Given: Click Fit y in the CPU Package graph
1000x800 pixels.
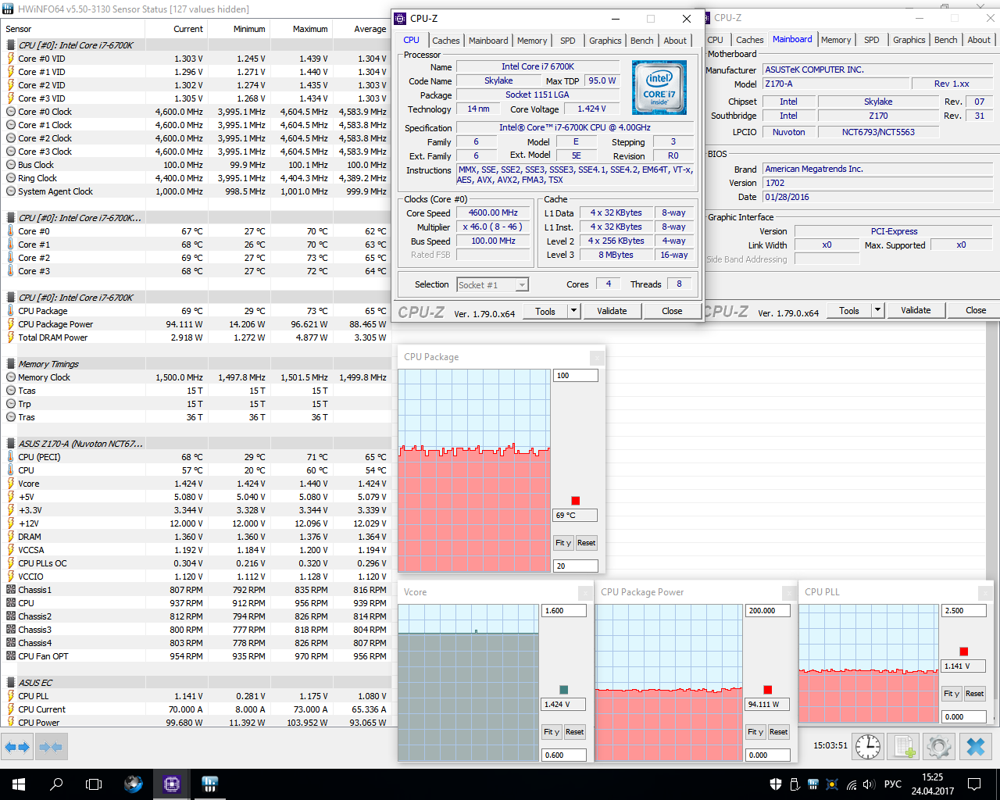Looking at the screenshot, I should coord(563,543).
